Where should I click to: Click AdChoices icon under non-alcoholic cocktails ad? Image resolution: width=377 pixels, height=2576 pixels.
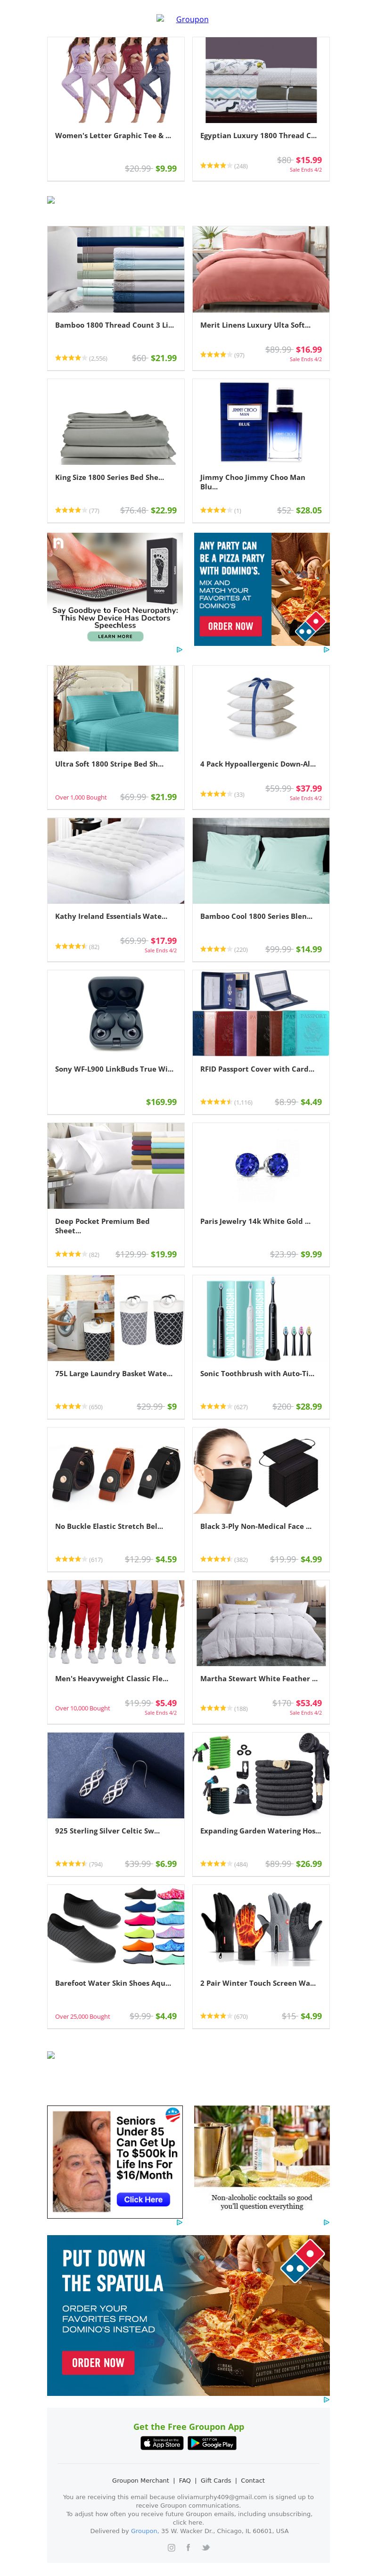tap(326, 2222)
